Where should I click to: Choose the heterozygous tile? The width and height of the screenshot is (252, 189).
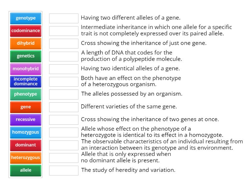pyautogui.click(x=25, y=158)
